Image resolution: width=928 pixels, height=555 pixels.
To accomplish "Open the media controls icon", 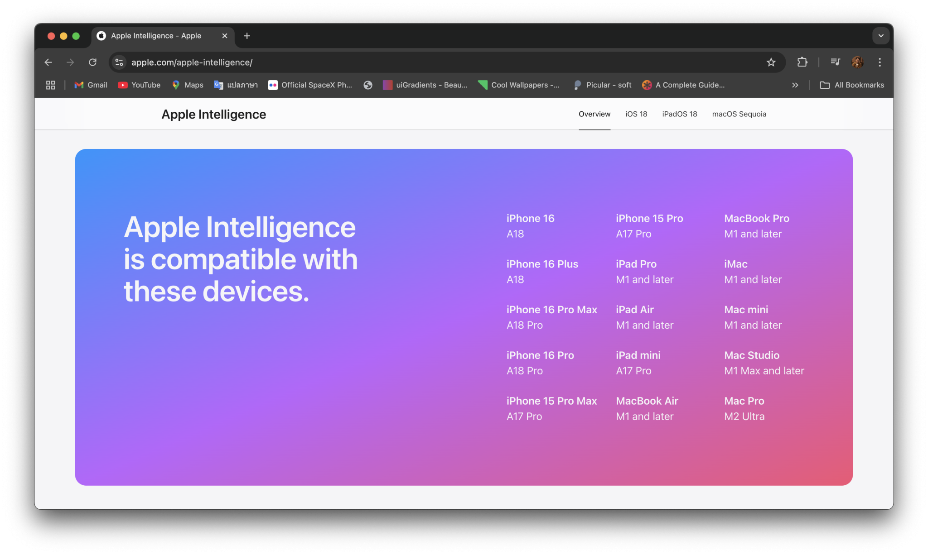I will coord(835,62).
